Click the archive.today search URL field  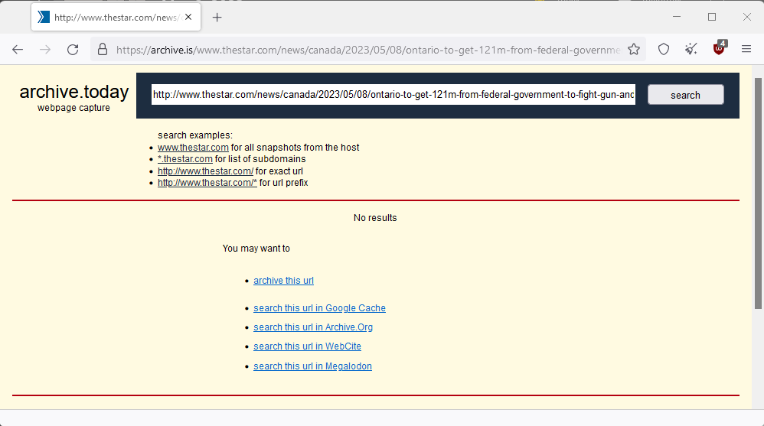393,94
